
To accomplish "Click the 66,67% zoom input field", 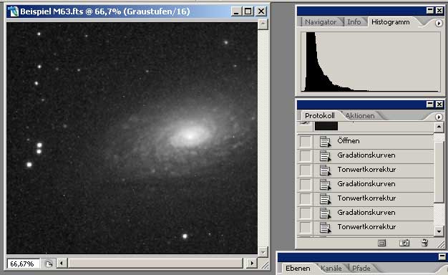I will click(22, 264).
